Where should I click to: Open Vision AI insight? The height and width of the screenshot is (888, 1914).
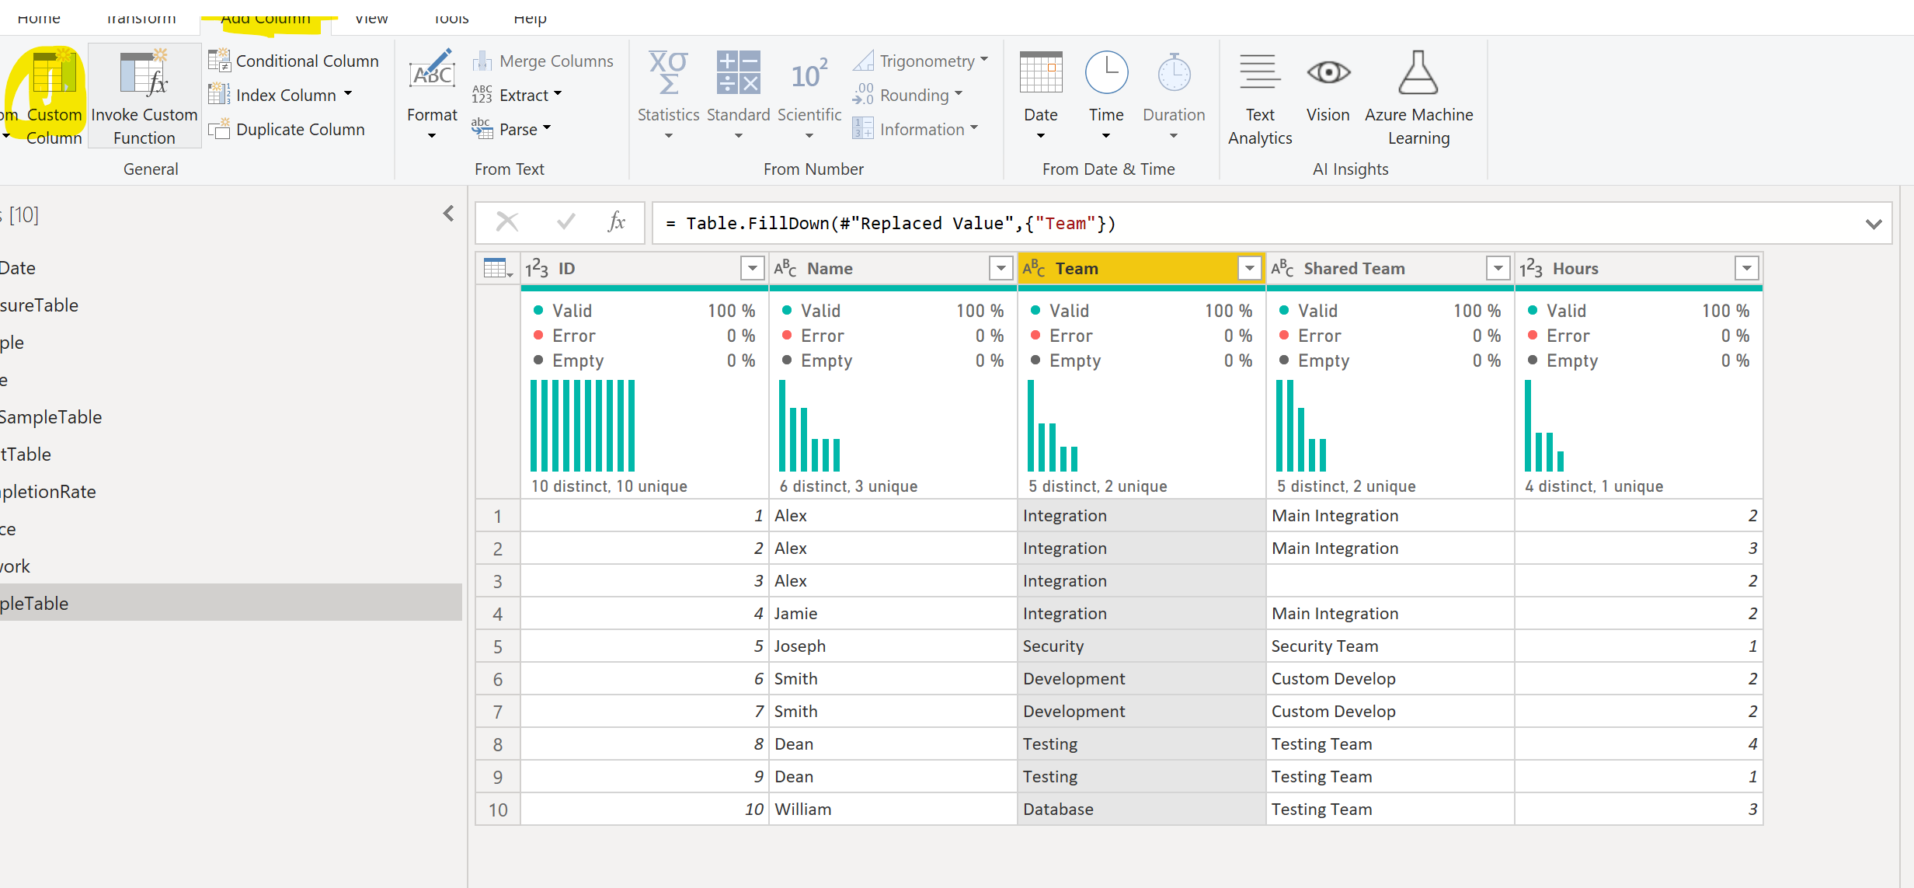click(1328, 87)
